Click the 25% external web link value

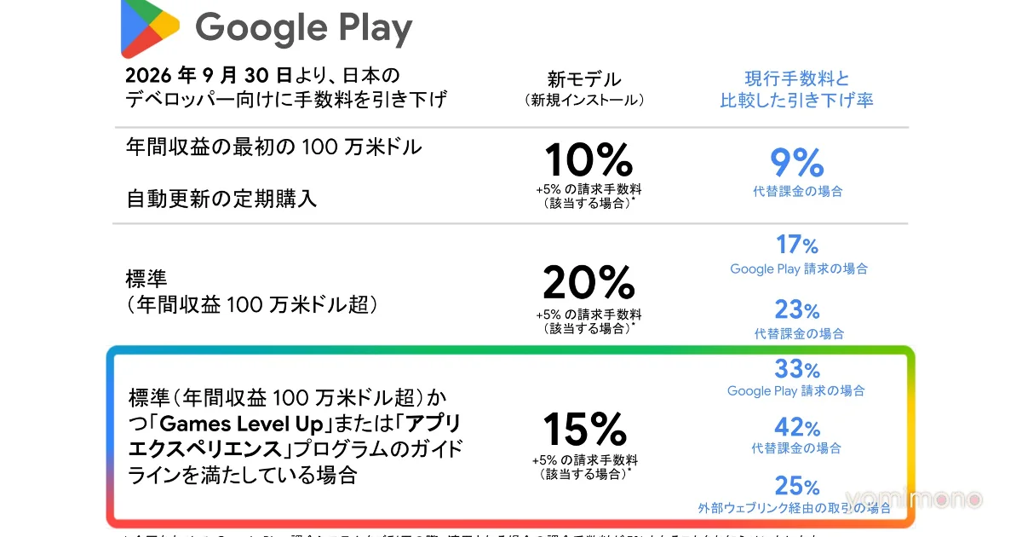click(x=797, y=486)
